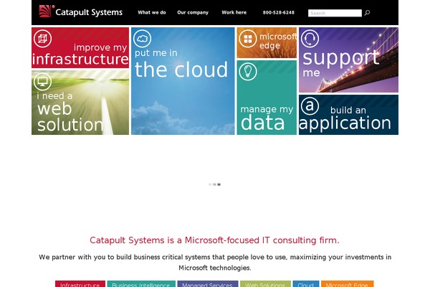Open the i need a web solution tile

[80, 103]
